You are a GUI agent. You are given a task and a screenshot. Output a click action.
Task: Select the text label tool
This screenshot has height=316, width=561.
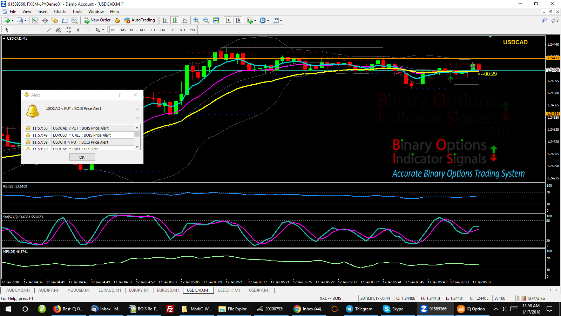click(88, 30)
